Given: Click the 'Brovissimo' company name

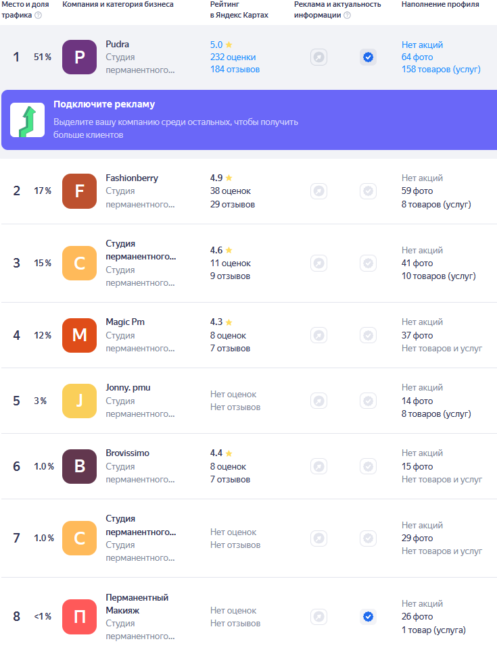Looking at the screenshot, I should [127, 453].
